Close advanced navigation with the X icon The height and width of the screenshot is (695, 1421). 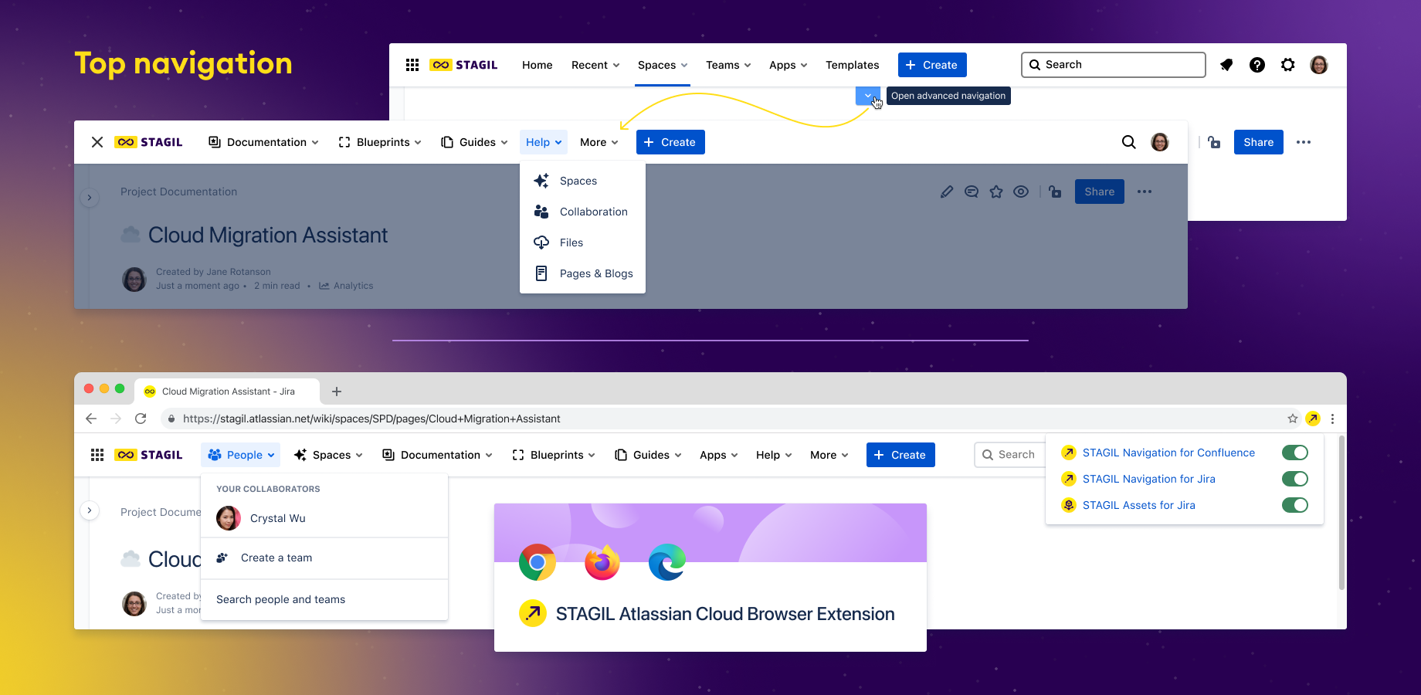pos(97,142)
